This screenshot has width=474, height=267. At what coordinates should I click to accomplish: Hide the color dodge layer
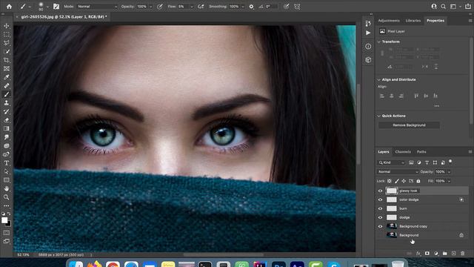tap(380, 200)
